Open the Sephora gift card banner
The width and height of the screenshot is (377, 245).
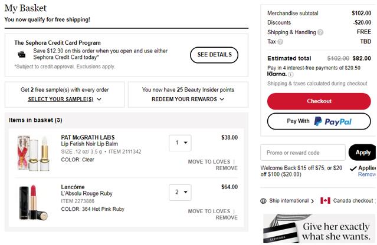(x=319, y=229)
